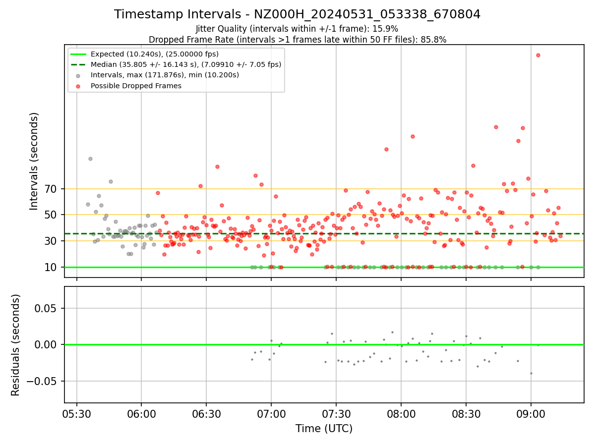595x446 pixels.
Task: Click the 10 tick label on the intervals axis
Action: click(x=52, y=267)
